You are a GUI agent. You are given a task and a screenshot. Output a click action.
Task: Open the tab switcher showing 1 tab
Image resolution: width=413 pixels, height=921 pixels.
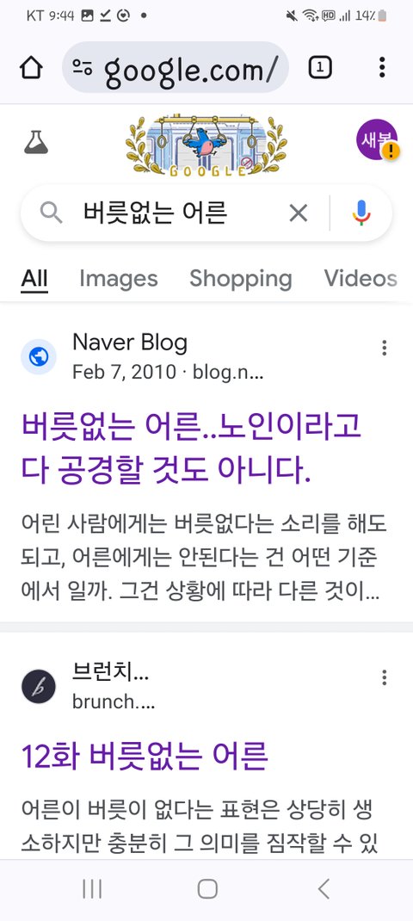(320, 67)
